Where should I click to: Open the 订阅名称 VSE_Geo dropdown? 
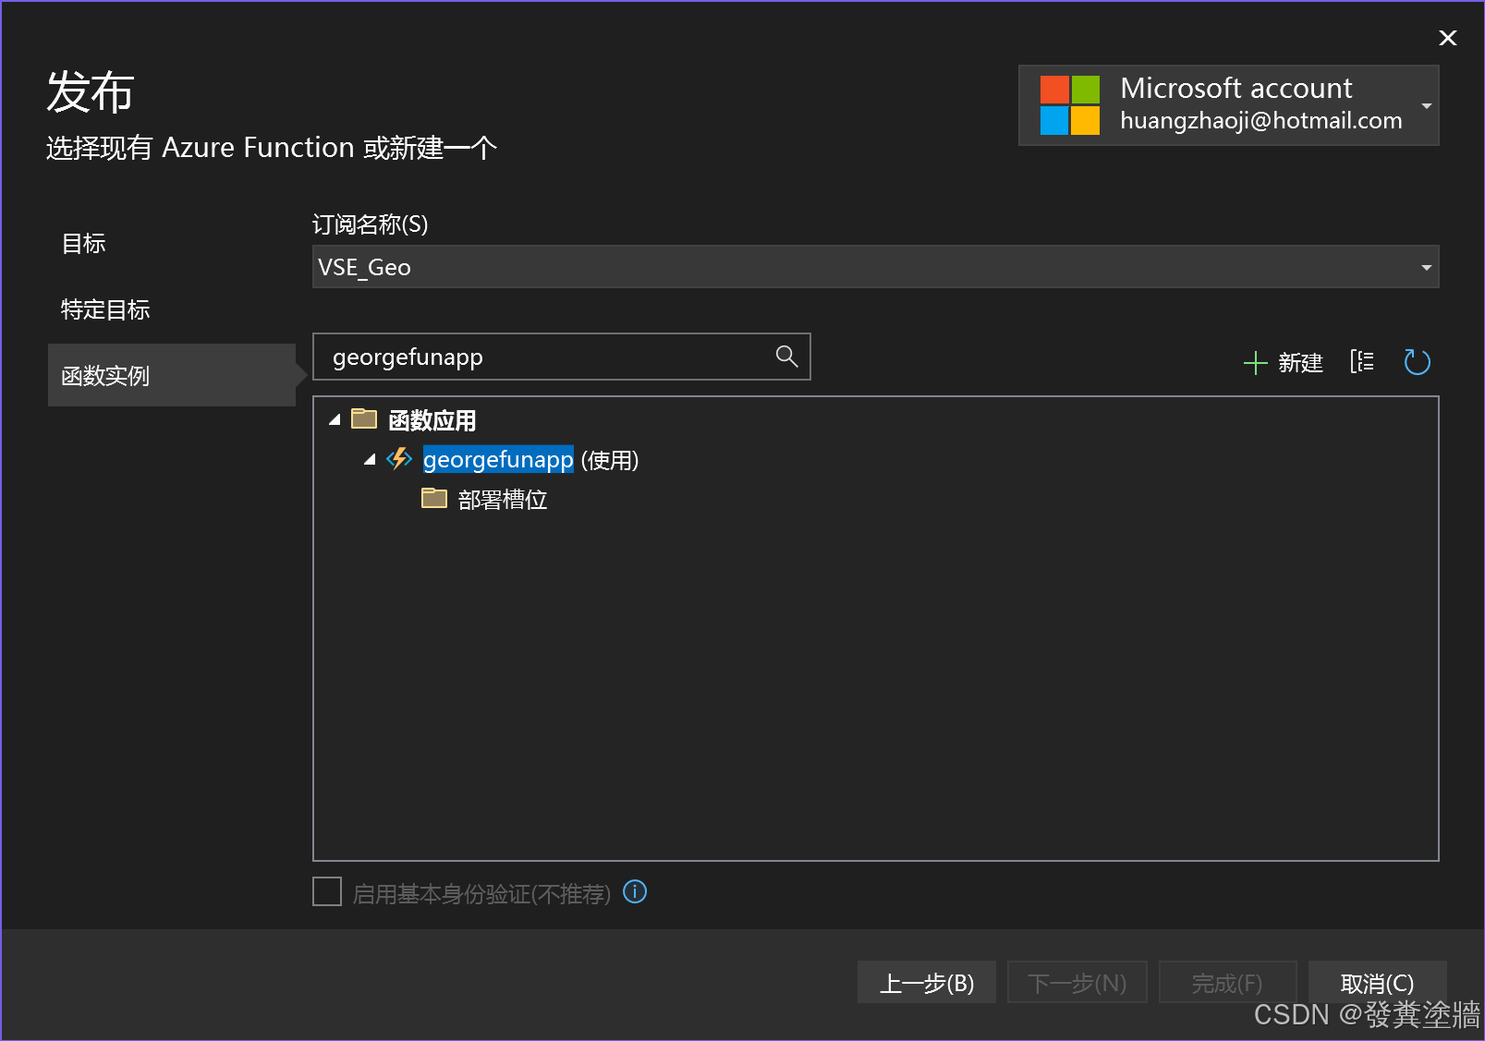875,267
